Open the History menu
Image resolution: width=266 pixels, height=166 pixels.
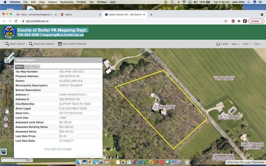[x=52, y=2]
